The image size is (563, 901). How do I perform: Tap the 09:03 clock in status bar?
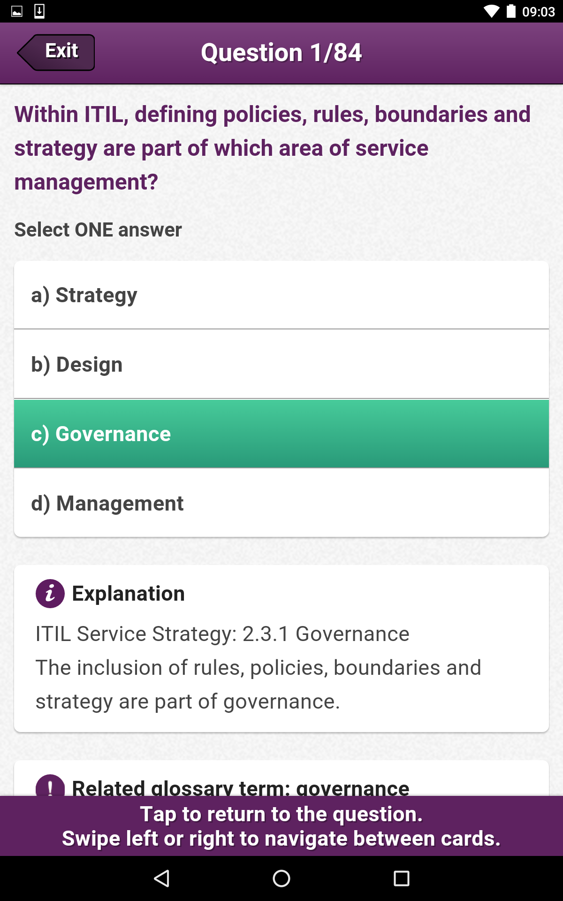pyautogui.click(x=538, y=11)
